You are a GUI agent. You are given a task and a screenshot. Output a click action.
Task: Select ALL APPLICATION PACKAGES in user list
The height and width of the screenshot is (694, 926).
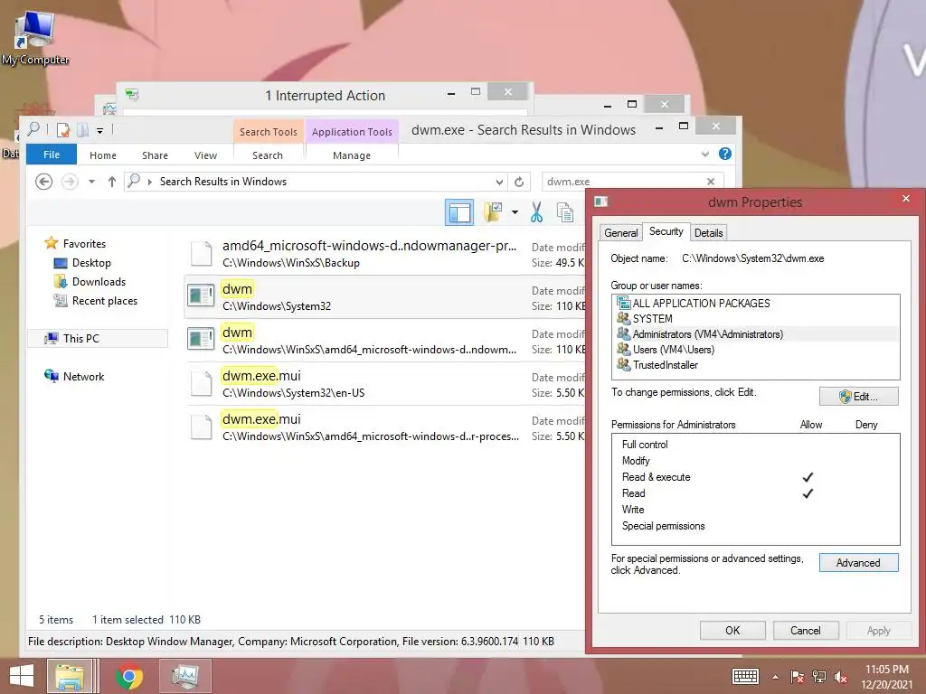pos(756,304)
